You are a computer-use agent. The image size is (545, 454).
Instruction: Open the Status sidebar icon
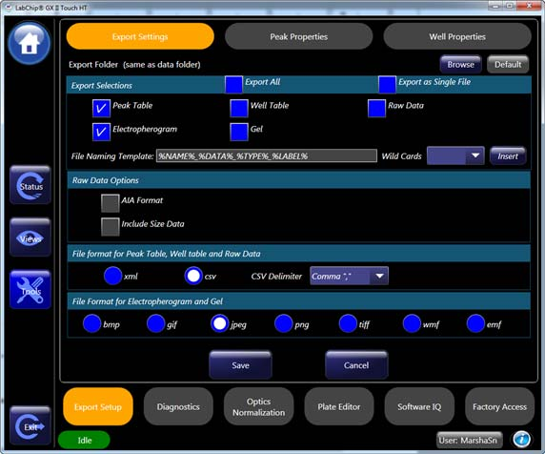click(x=30, y=185)
